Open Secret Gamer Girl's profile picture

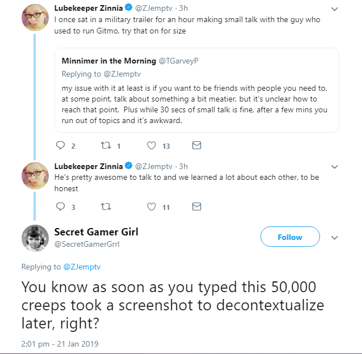click(35, 238)
